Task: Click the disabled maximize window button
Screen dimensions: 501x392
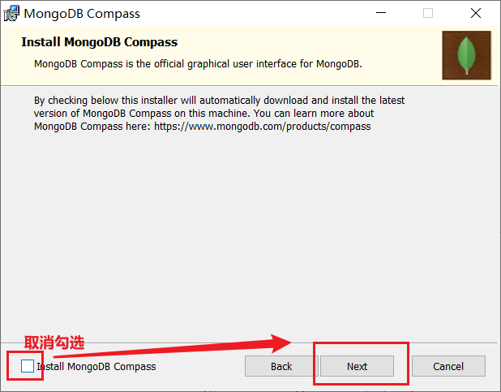Action: point(428,13)
